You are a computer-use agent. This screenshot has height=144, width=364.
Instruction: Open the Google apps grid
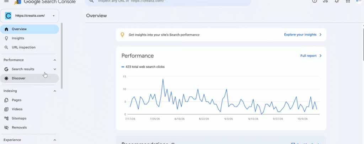[348, 1]
